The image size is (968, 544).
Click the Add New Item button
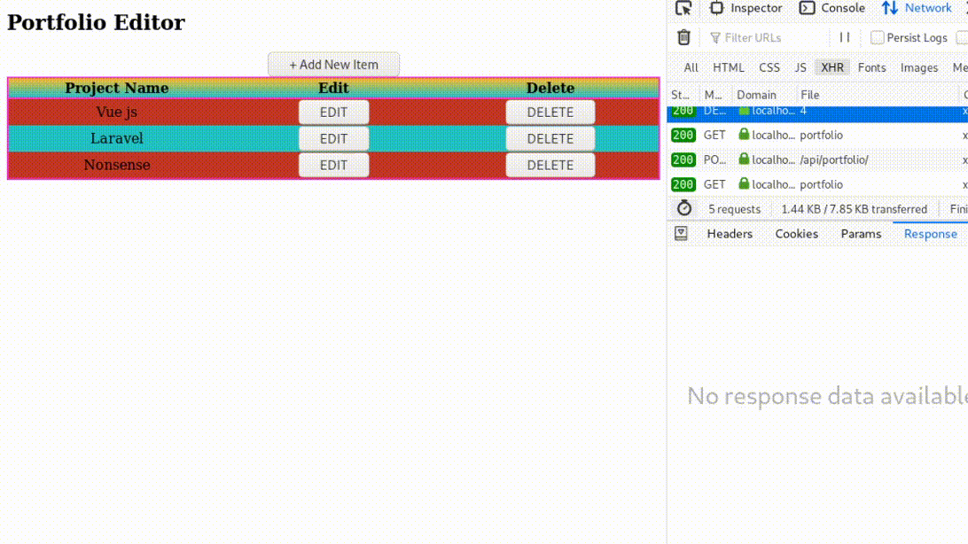(334, 64)
